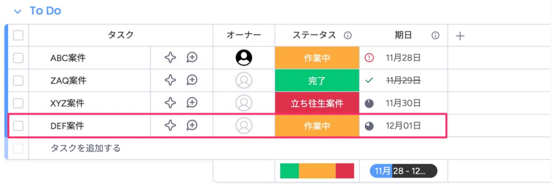
Task: Click the 期日 column info icon
Action: pyautogui.click(x=435, y=36)
